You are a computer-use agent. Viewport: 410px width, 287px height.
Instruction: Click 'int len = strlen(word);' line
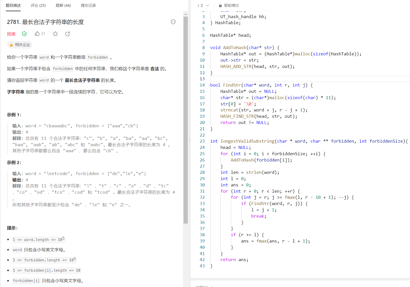click(x=250, y=172)
